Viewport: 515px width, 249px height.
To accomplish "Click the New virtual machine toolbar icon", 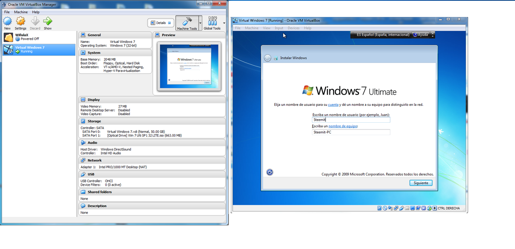I will click(7, 21).
